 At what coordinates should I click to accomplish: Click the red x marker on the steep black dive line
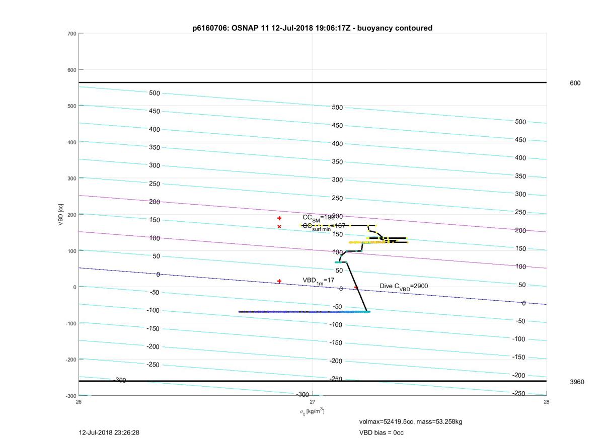point(356,288)
